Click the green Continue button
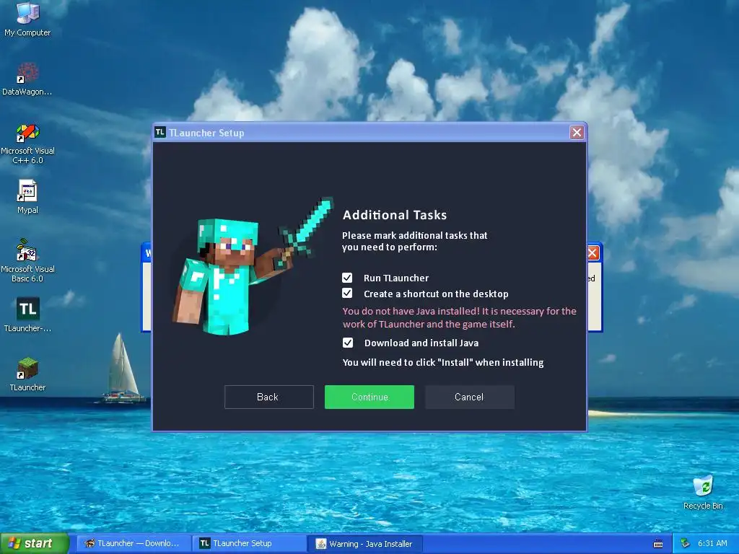 [x=369, y=397]
